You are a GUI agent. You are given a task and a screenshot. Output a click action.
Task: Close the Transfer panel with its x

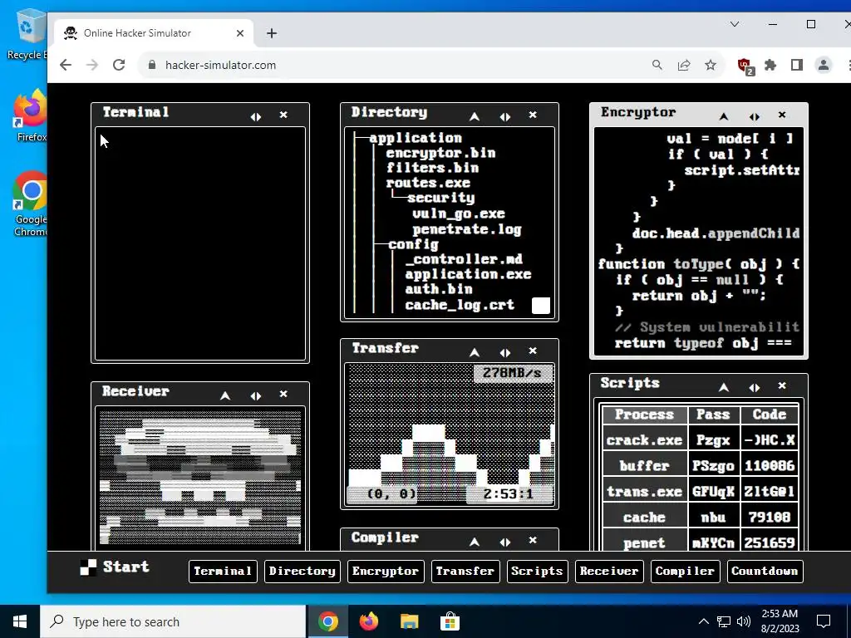pyautogui.click(x=533, y=351)
